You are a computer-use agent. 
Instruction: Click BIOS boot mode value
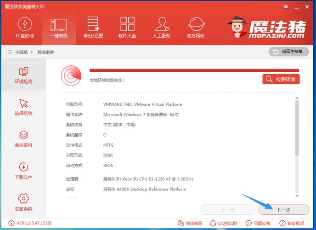pyautogui.click(x=108, y=166)
